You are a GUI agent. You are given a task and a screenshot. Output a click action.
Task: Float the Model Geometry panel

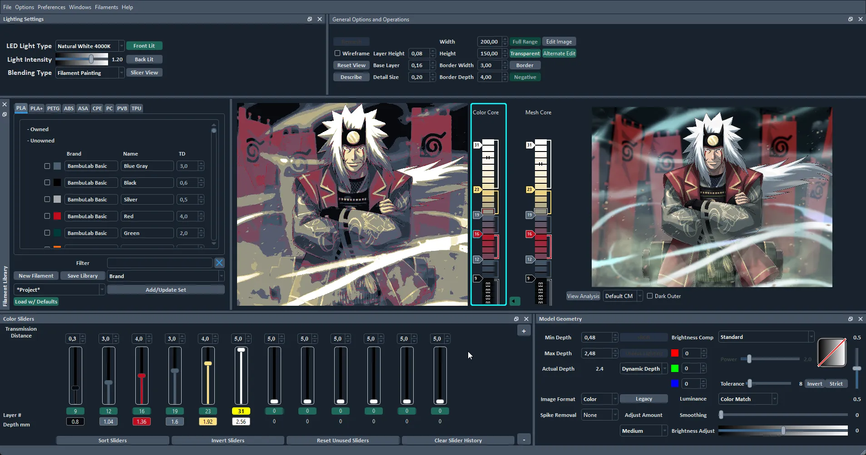[851, 319]
